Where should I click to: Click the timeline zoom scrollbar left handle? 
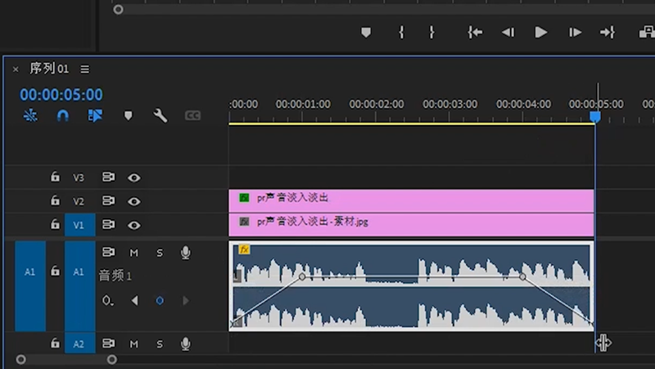pos(21,360)
